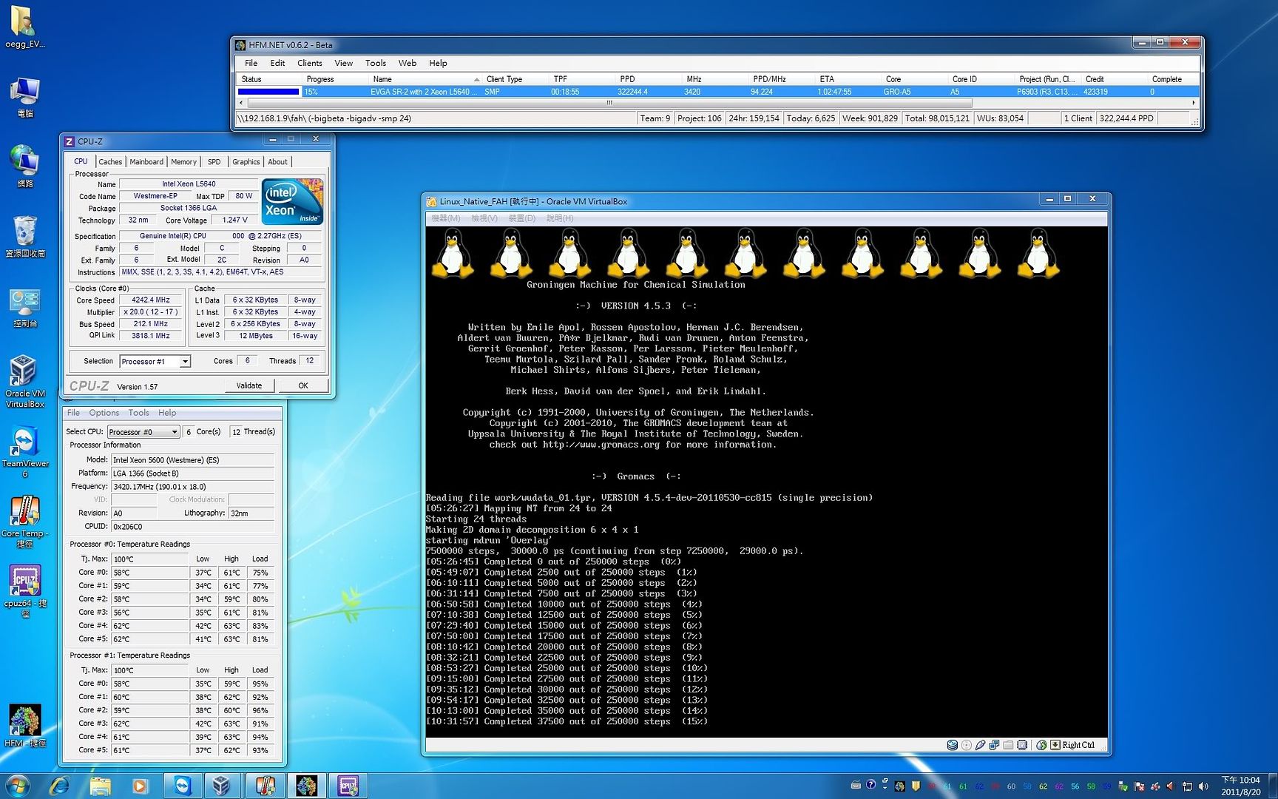Screen dimensions: 1278x799
Task: Switch to CPU-Z on the taskbar
Action: pyautogui.click(x=348, y=786)
